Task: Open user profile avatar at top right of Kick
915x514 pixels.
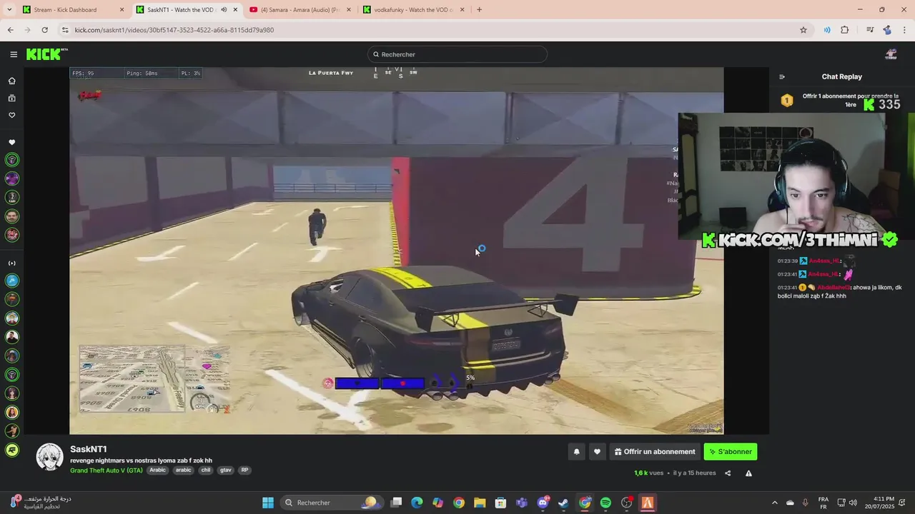Action: coord(891,54)
